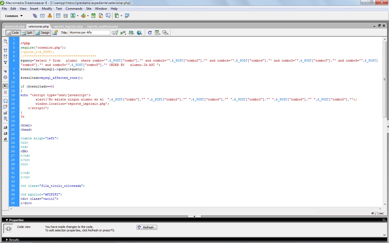Click the Collapse Selection icon
Image resolution: width=389 pixels, height=243 pixels.
(5, 56)
